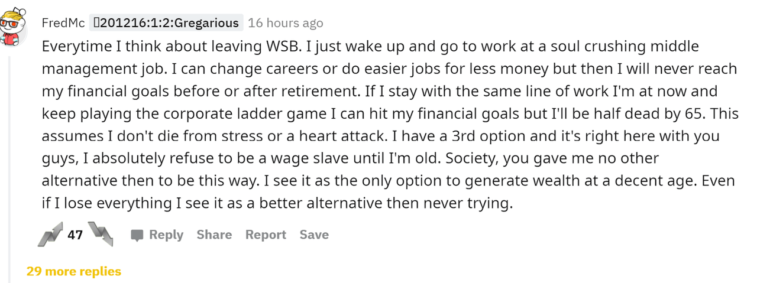Click the Reply text button
Viewport: 757px width, 283px height.
tap(166, 235)
